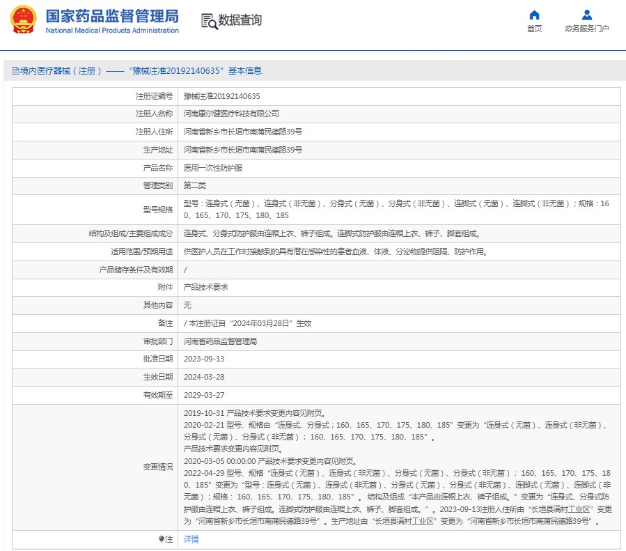
Task: Select expiry date 2029-03-27
Action: click(x=204, y=395)
